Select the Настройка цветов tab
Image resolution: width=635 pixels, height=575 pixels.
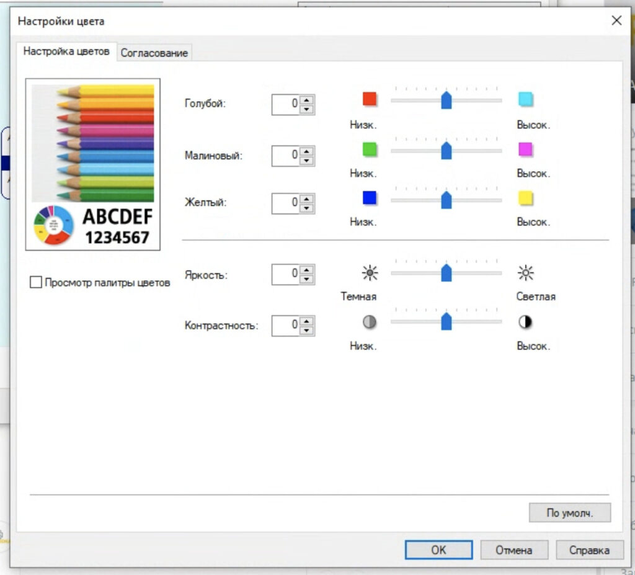point(66,51)
